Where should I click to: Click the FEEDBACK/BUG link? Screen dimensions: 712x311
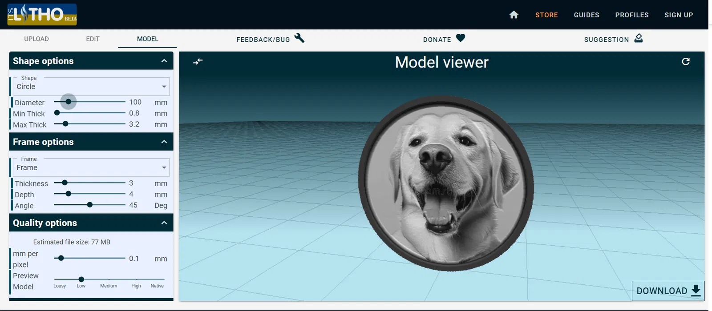coord(263,40)
